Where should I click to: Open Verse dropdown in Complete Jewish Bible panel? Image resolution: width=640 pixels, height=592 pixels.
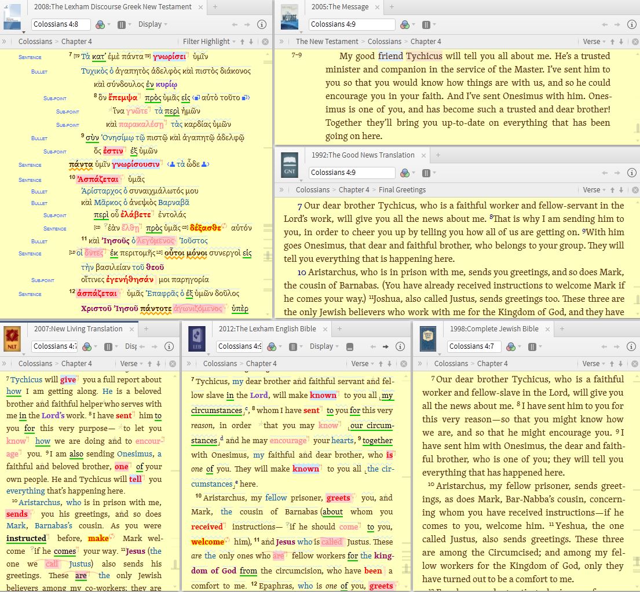[x=594, y=363]
